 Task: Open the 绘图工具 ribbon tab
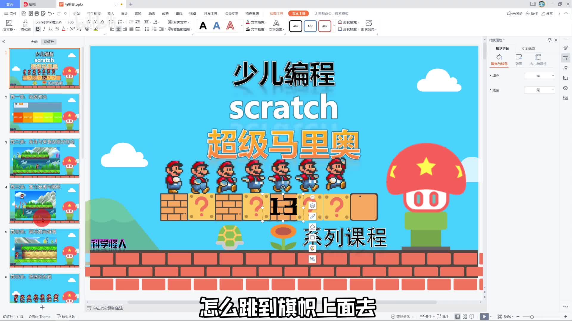(x=276, y=13)
